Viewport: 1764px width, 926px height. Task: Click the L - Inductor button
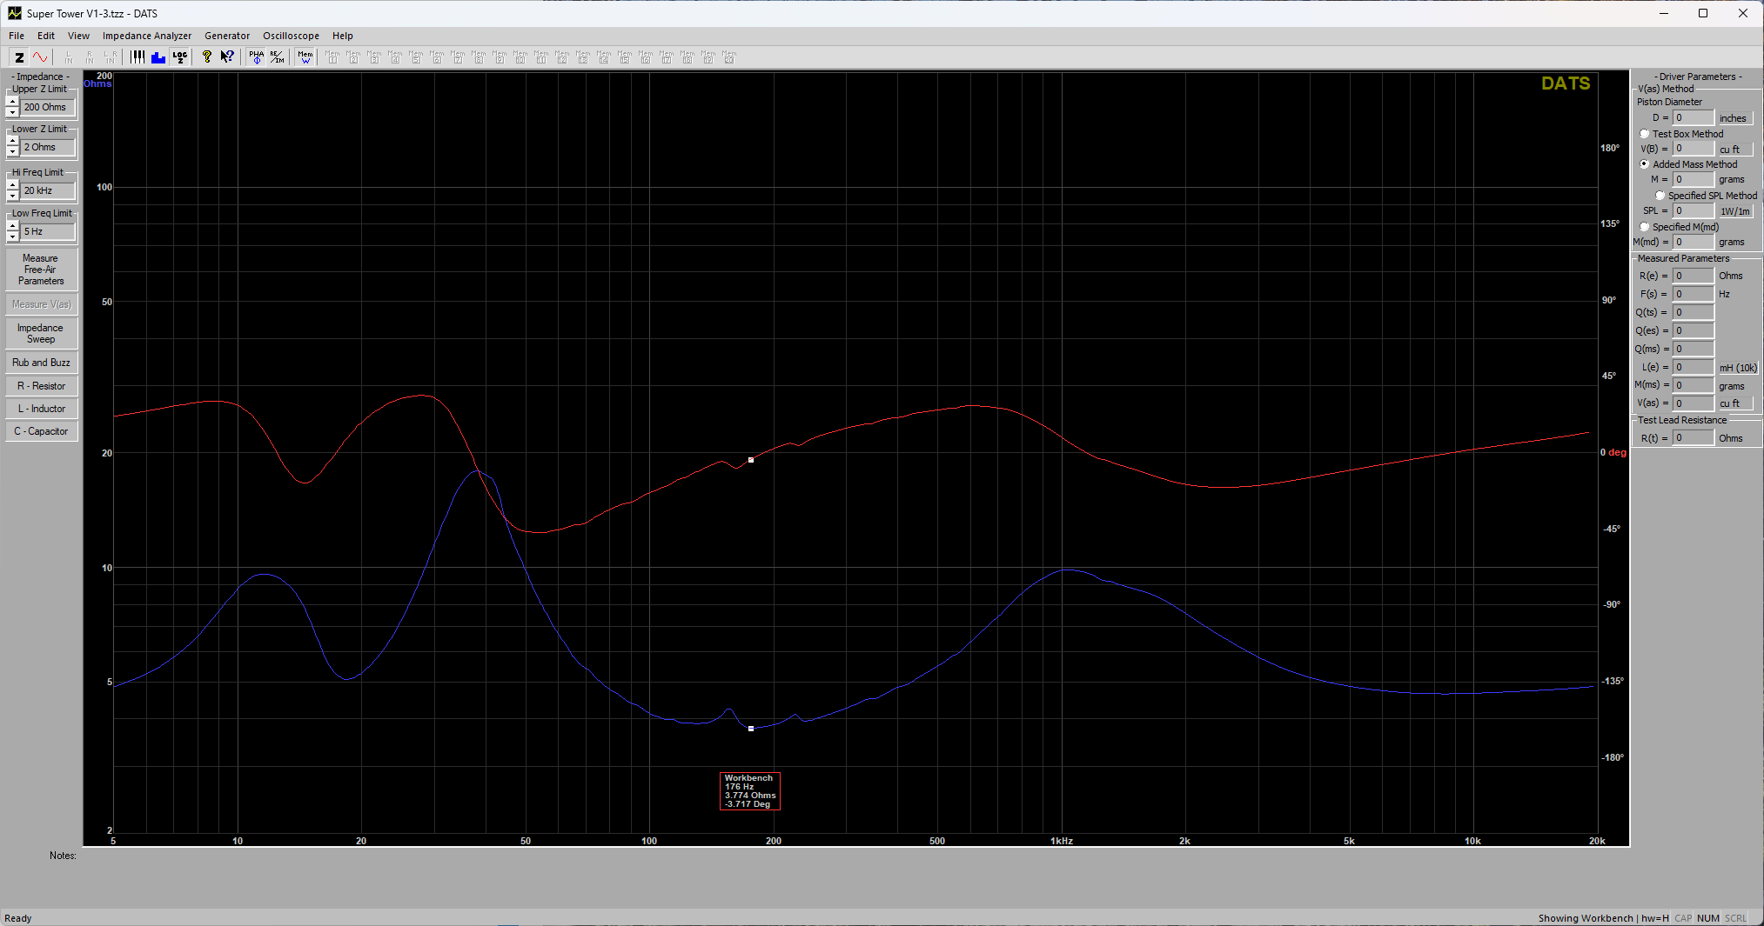41,409
